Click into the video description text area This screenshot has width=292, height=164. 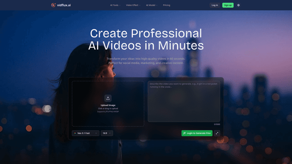pos(184,102)
